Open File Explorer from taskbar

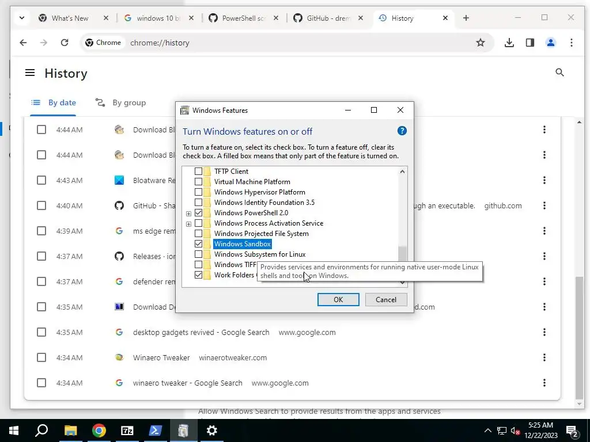click(x=70, y=430)
